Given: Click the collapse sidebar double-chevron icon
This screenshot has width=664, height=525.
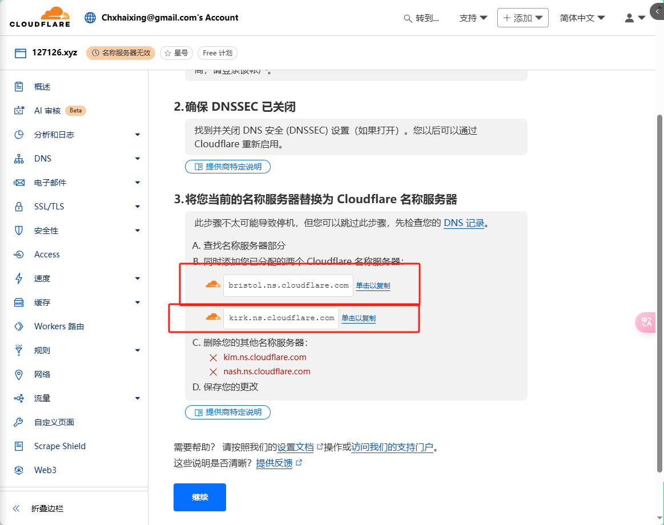Looking at the screenshot, I should coord(16,508).
